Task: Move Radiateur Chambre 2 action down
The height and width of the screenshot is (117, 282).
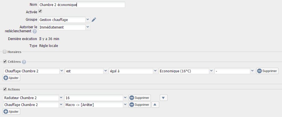Action: click(x=164, y=98)
